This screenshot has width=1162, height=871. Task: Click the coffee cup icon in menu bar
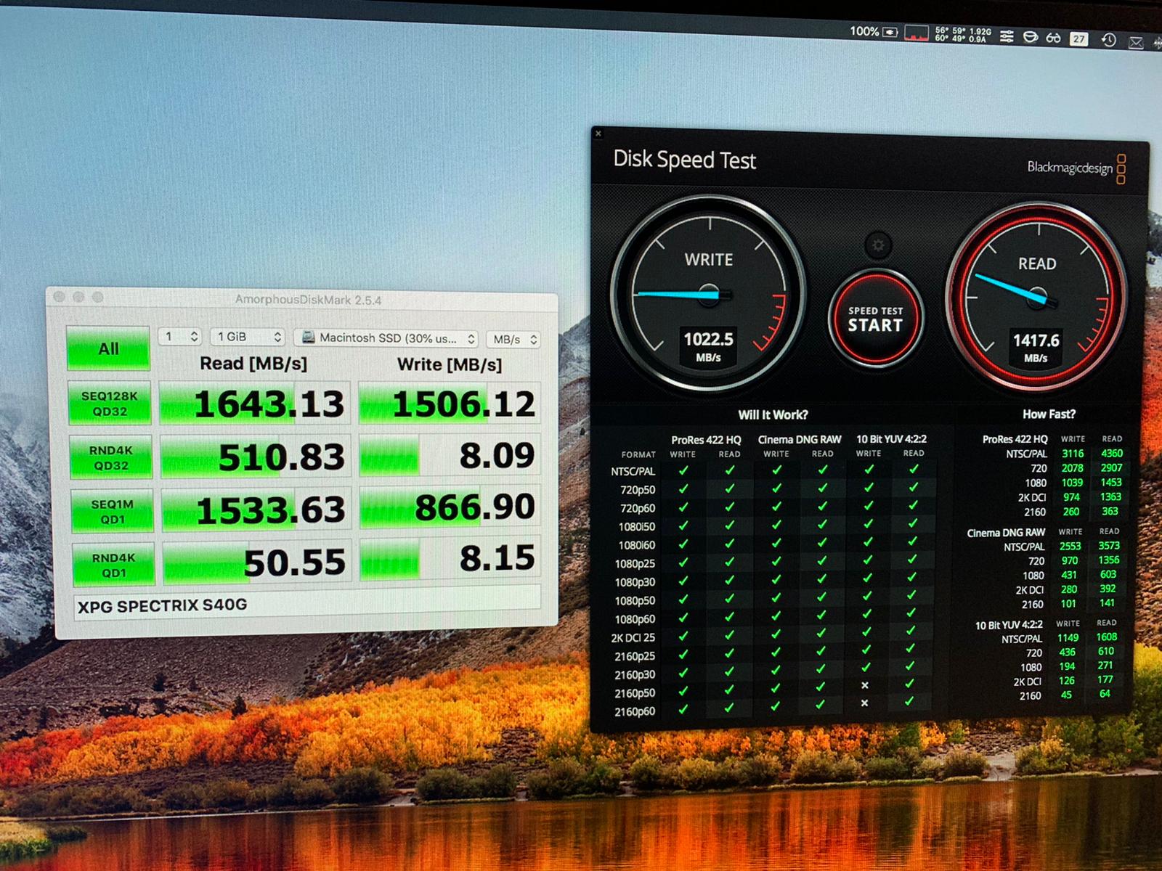click(1030, 37)
